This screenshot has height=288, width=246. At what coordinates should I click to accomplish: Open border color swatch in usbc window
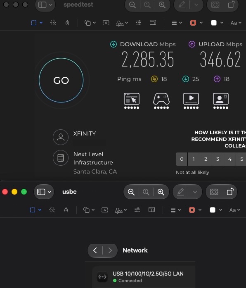point(192,210)
